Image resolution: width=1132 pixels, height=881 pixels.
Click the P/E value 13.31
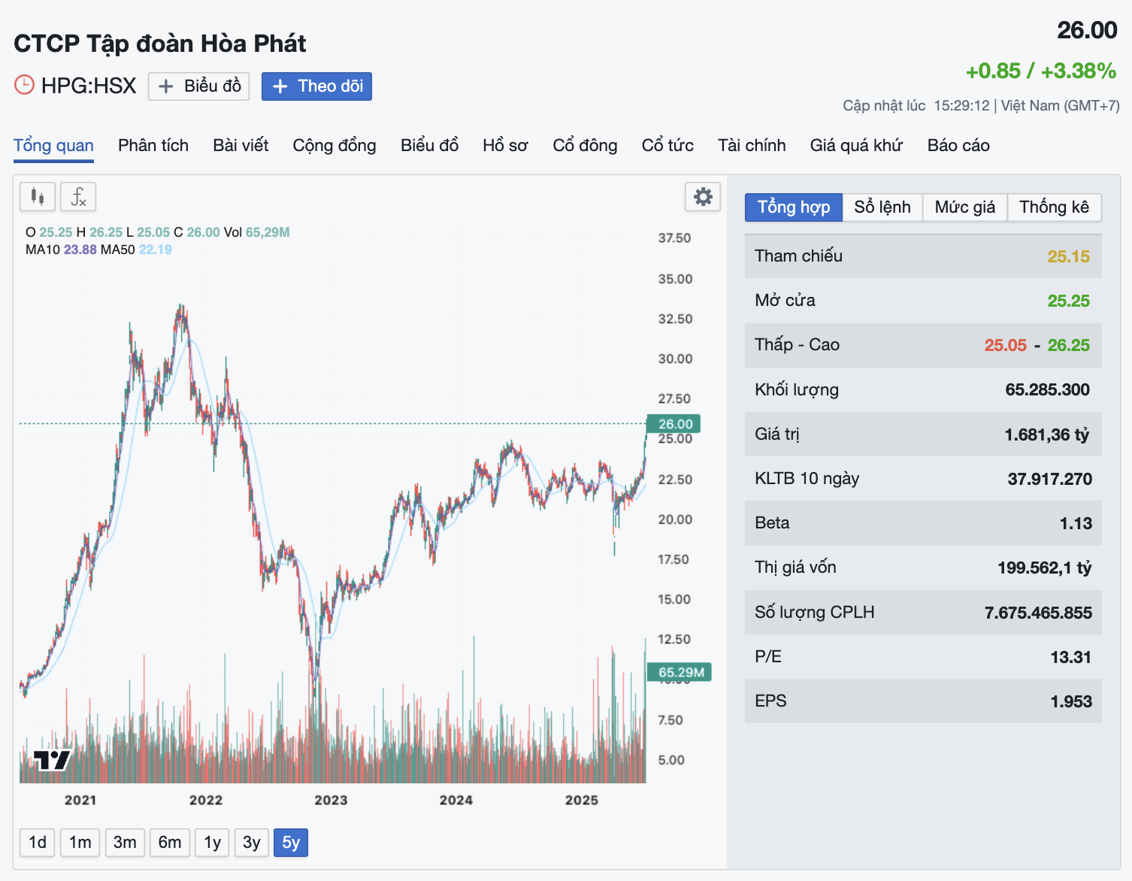tap(1070, 657)
